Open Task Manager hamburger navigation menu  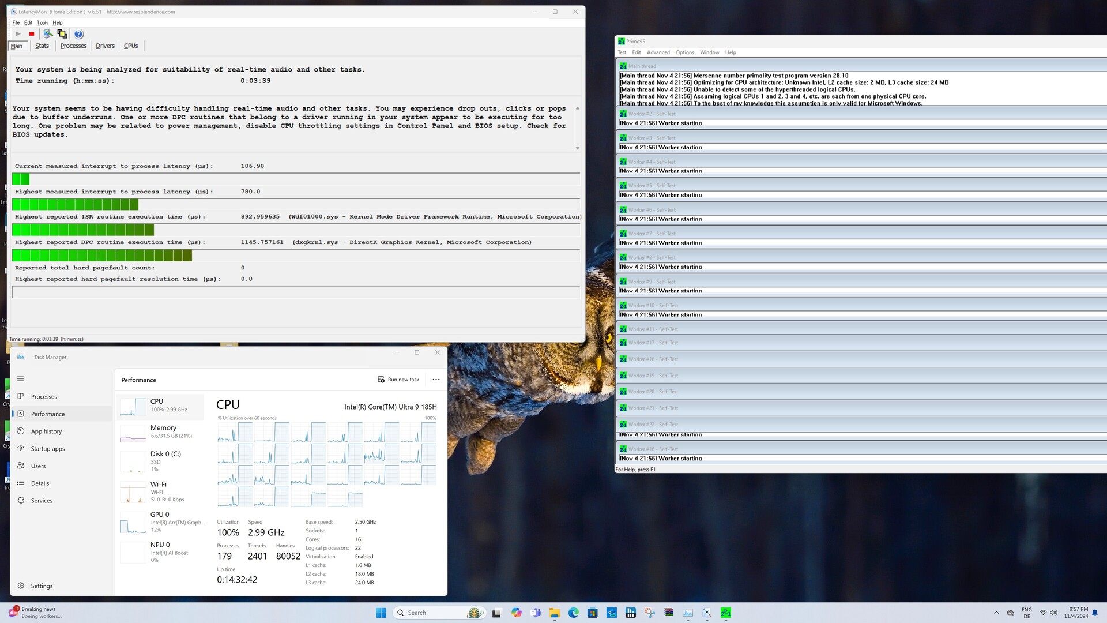[21, 379]
